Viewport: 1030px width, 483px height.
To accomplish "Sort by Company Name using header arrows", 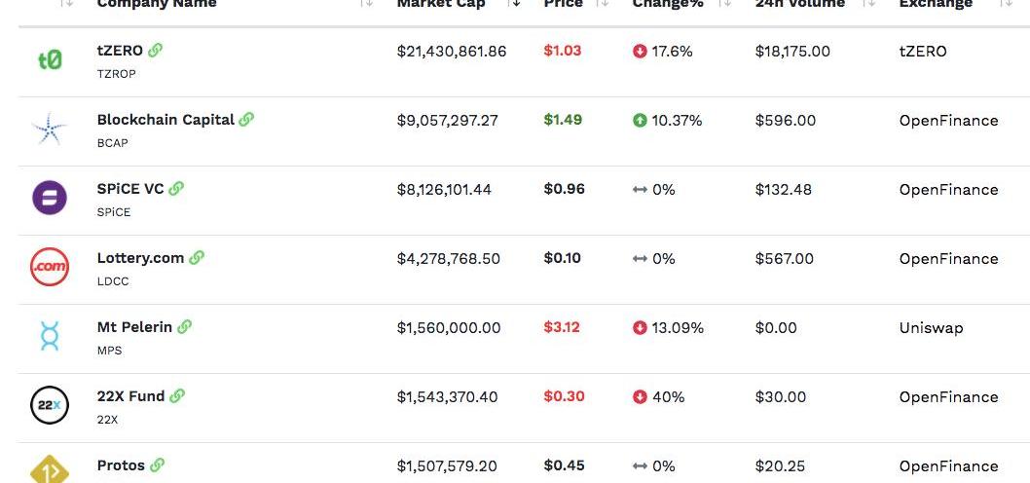I will click(x=366, y=4).
